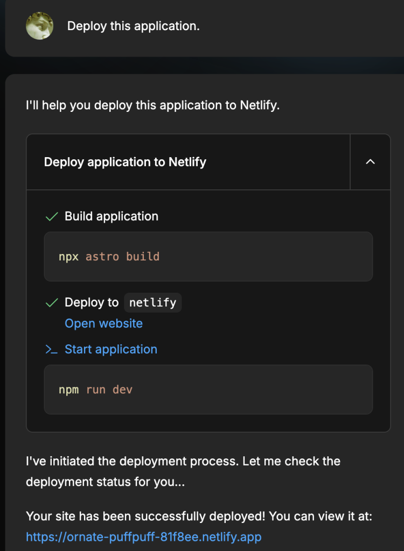The height and width of the screenshot is (551, 404).
Task: Select the Build application step label
Action: (x=112, y=216)
